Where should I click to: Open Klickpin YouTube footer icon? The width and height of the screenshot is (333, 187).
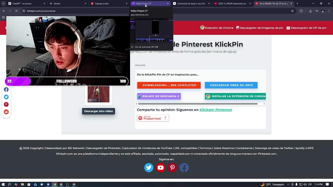coord(161,168)
